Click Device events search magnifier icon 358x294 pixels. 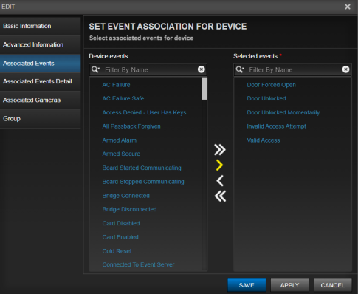coord(95,69)
